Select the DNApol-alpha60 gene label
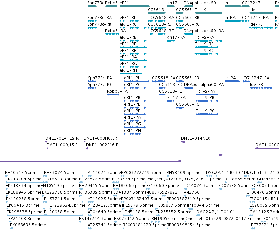This screenshot has height=230, width=279. click(200, 3)
